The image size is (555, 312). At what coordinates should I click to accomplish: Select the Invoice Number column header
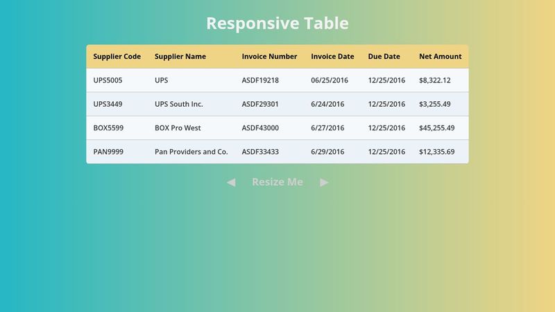pyautogui.click(x=269, y=57)
